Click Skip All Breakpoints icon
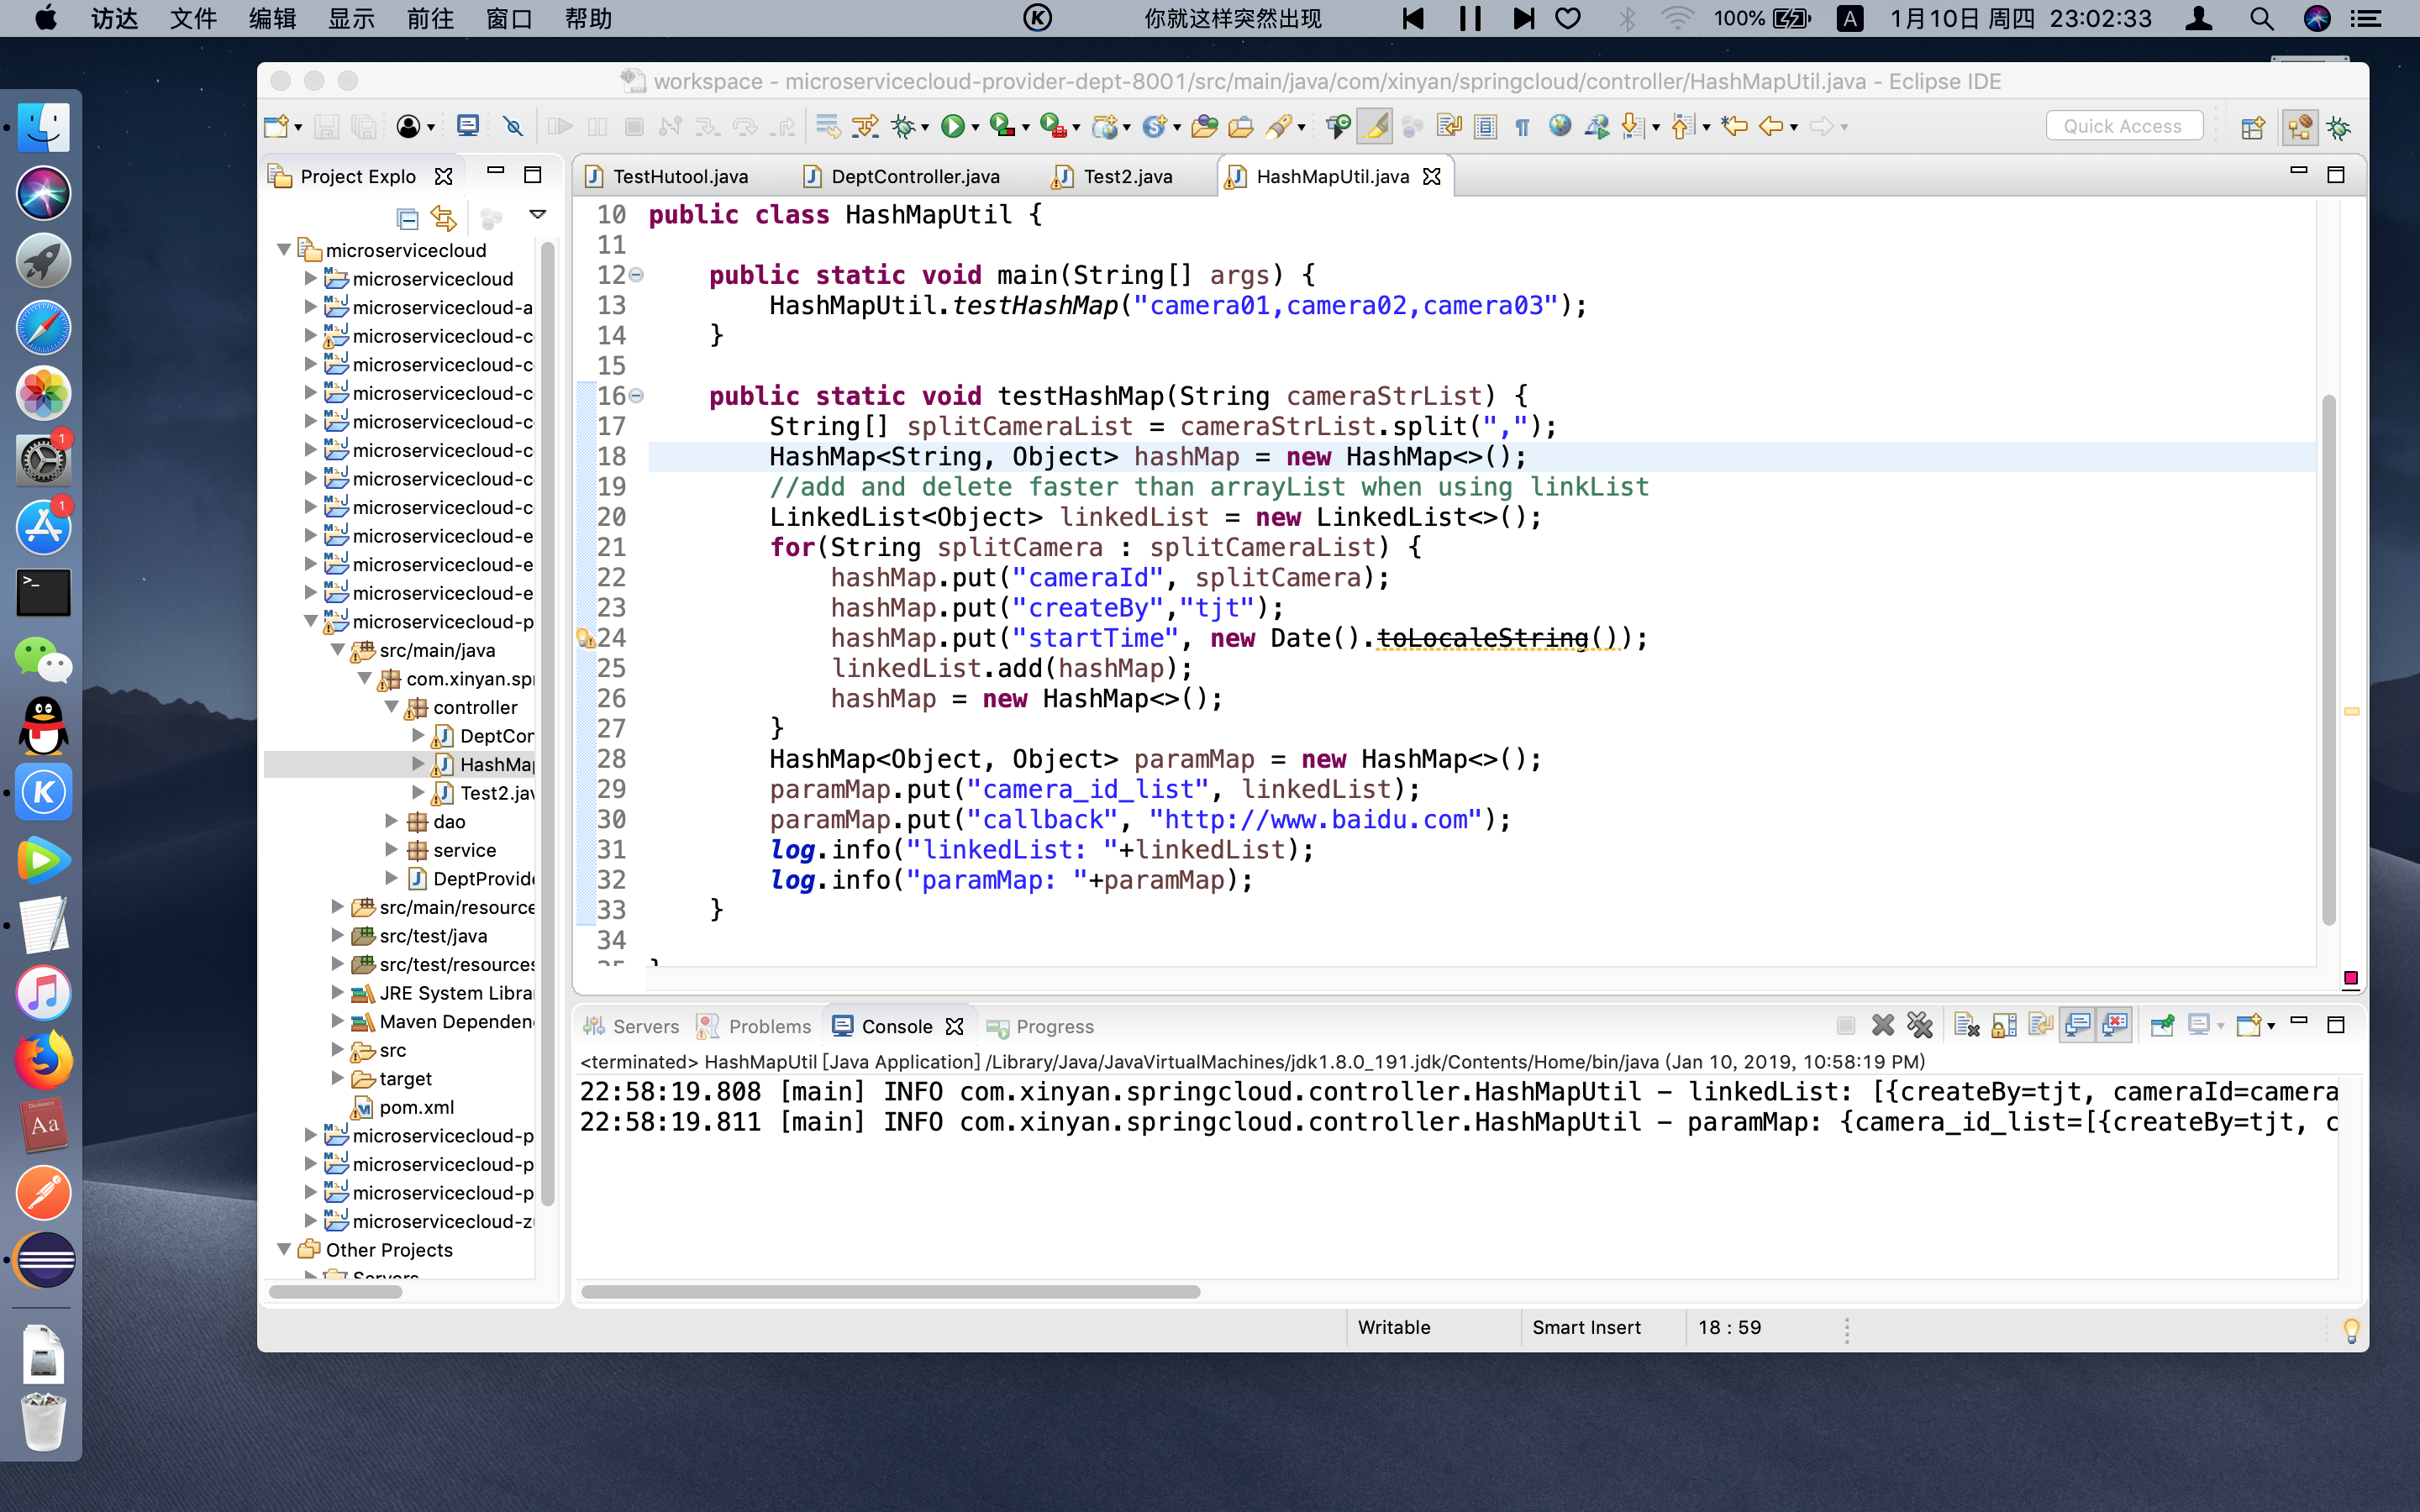The height and width of the screenshot is (1512, 2420). [513, 126]
